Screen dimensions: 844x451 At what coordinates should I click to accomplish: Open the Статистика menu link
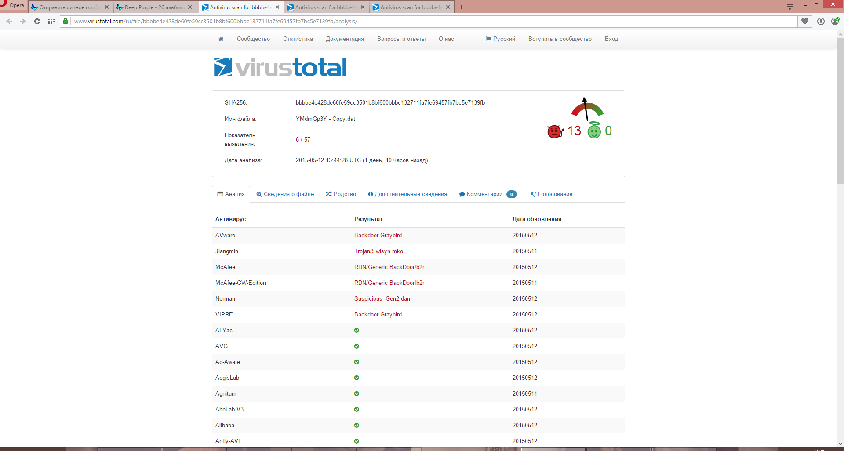point(298,39)
